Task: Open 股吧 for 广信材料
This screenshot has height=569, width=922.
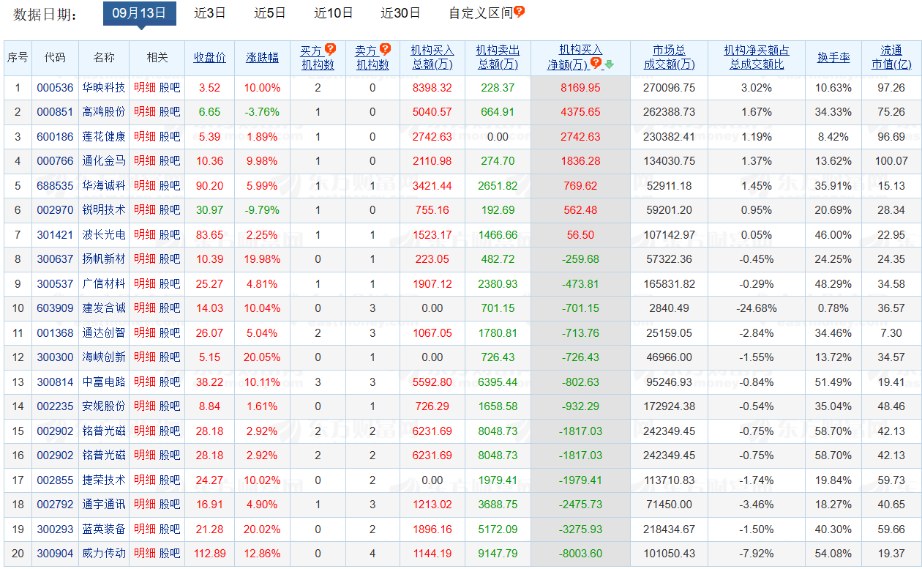Action: 170,283
